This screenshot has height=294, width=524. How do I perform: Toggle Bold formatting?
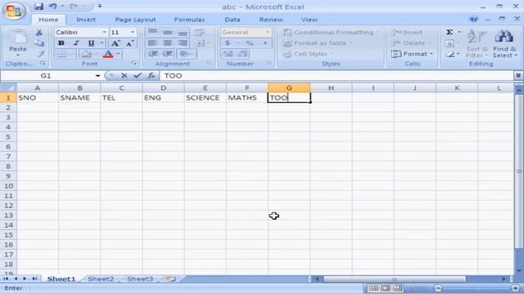point(61,43)
